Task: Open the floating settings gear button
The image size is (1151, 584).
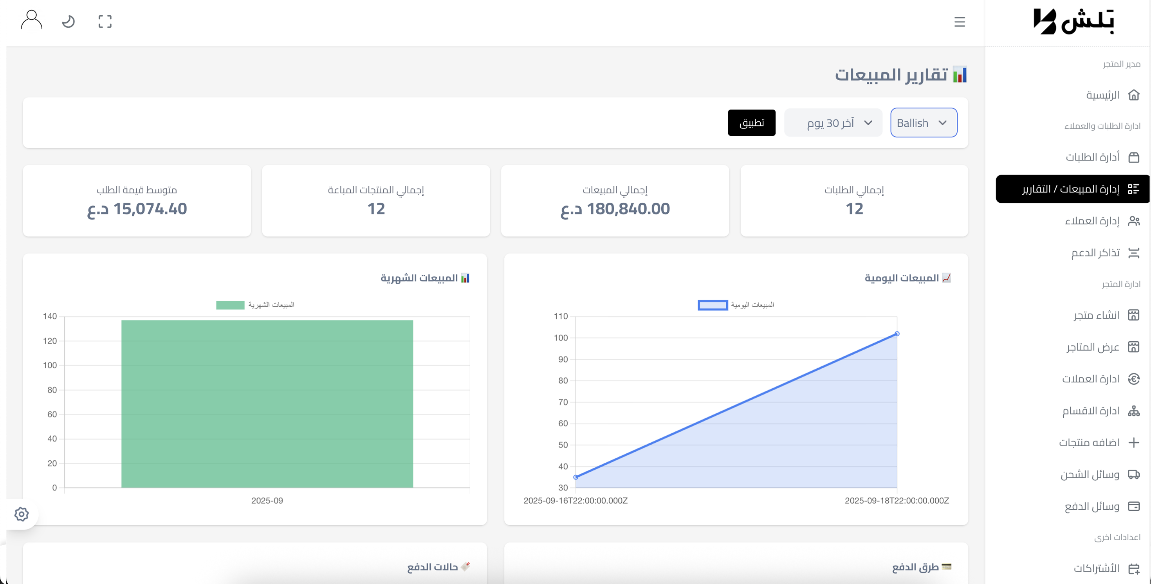Action: point(22,514)
